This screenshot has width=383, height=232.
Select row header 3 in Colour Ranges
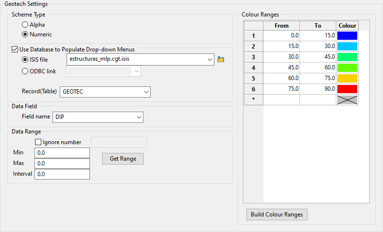click(x=253, y=57)
